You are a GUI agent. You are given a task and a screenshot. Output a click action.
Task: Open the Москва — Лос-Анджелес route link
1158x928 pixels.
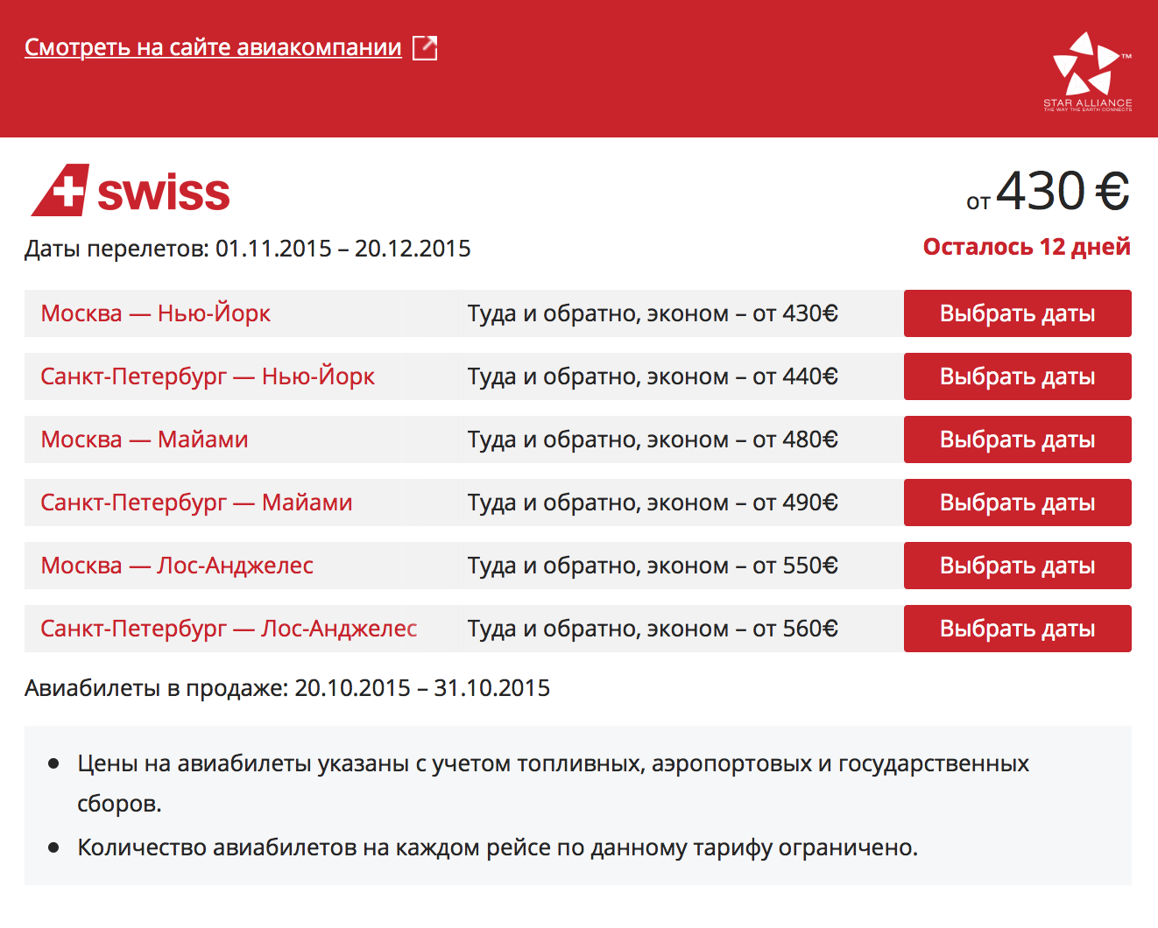click(177, 566)
